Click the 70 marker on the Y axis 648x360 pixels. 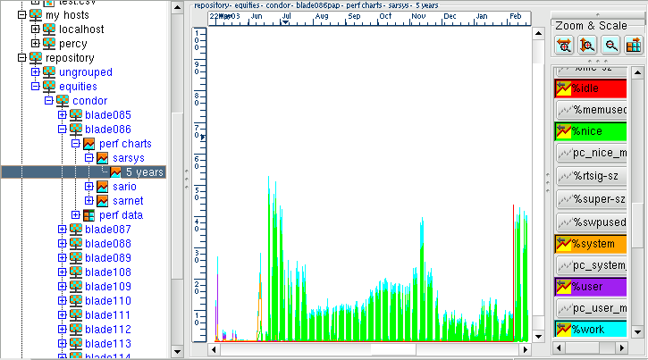(198, 132)
